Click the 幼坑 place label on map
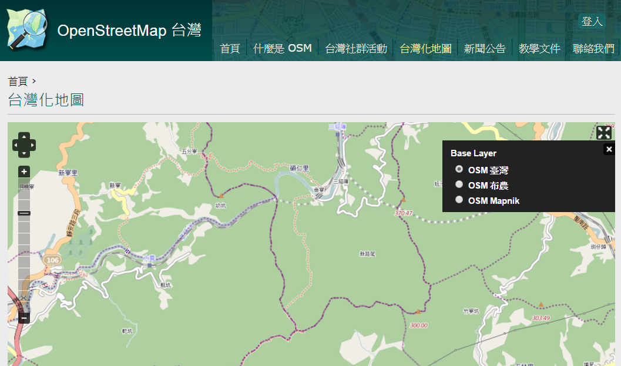This screenshot has width=621, height=366. coord(220,206)
